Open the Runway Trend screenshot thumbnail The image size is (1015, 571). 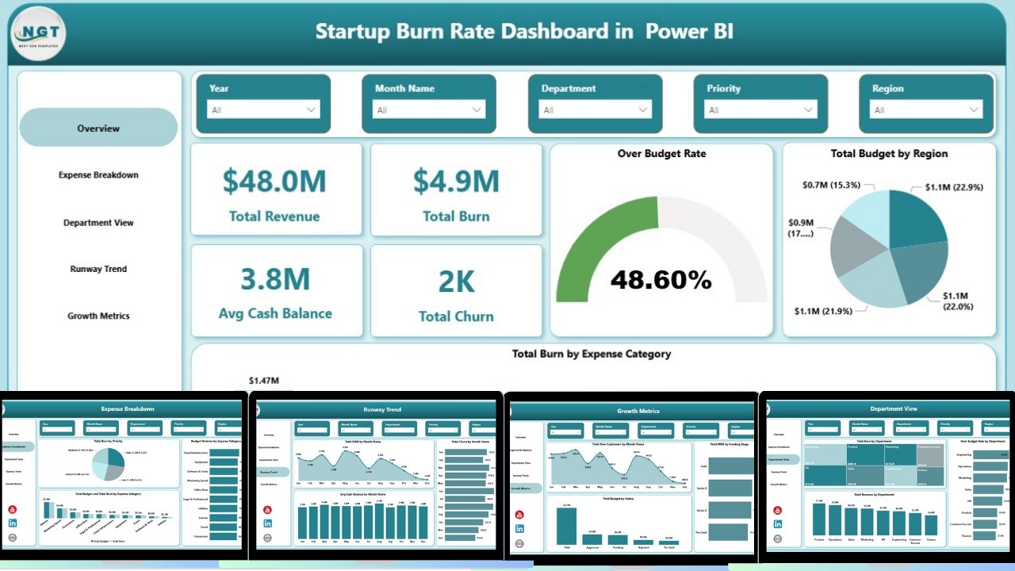(x=376, y=476)
